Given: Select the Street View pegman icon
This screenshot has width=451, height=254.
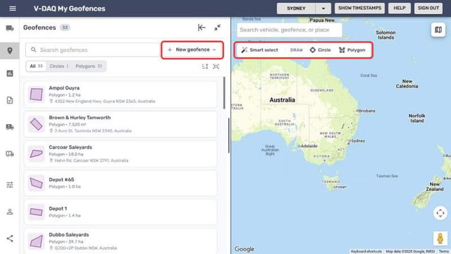Looking at the screenshot, I should [440, 238].
